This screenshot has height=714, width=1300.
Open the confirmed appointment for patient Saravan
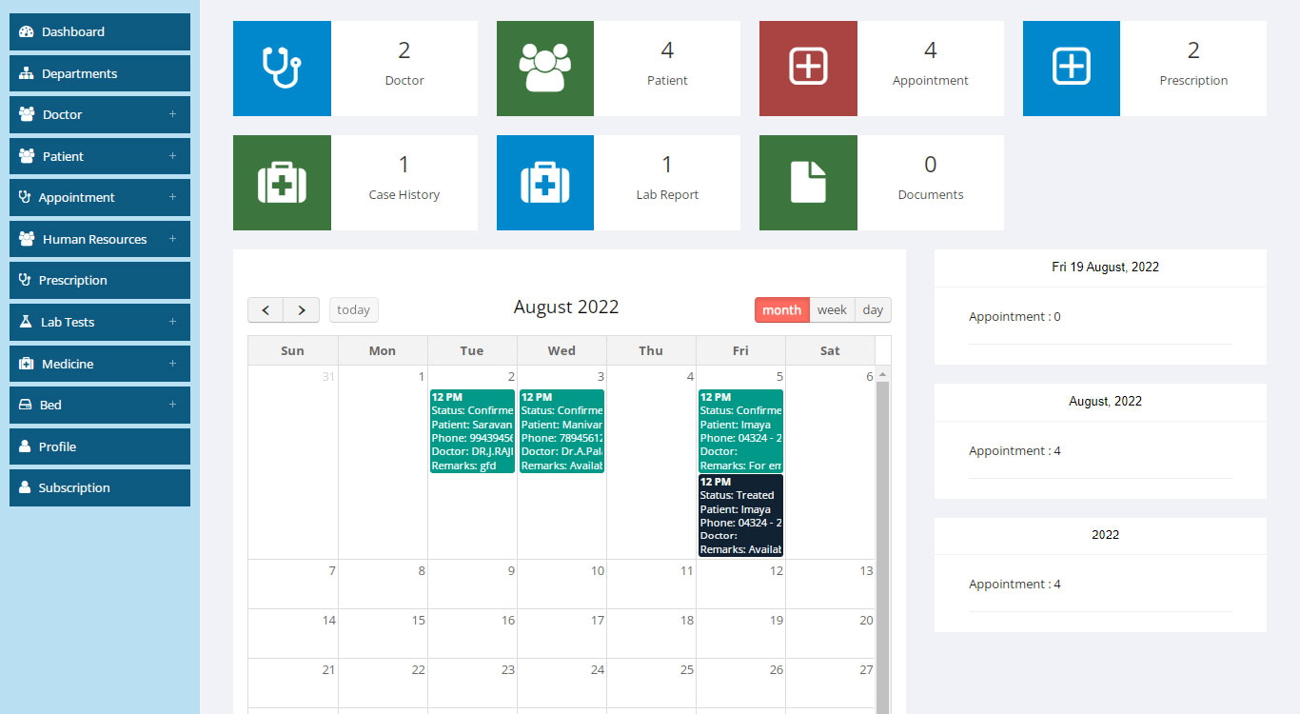471,428
